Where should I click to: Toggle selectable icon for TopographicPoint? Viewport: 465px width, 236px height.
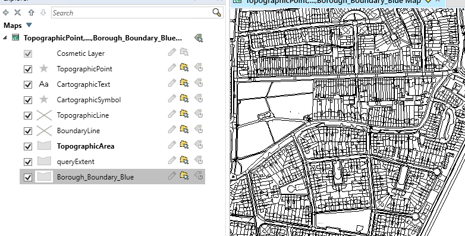tap(184, 68)
